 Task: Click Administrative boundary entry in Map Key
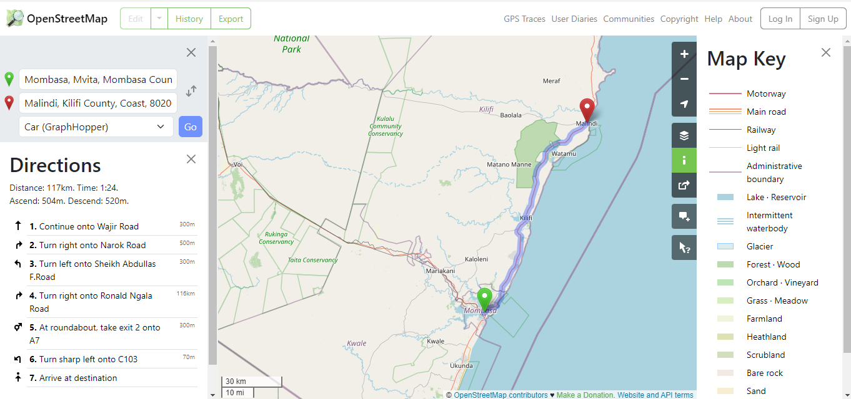click(x=774, y=173)
